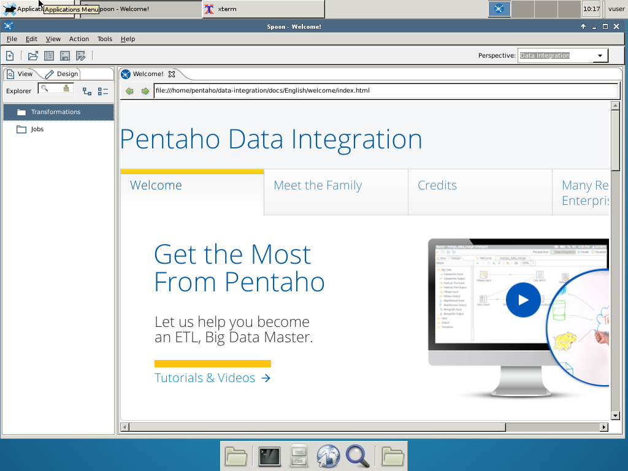This screenshot has width=628, height=471.
Task: Click into the Explorer search box
Action: 56,88
